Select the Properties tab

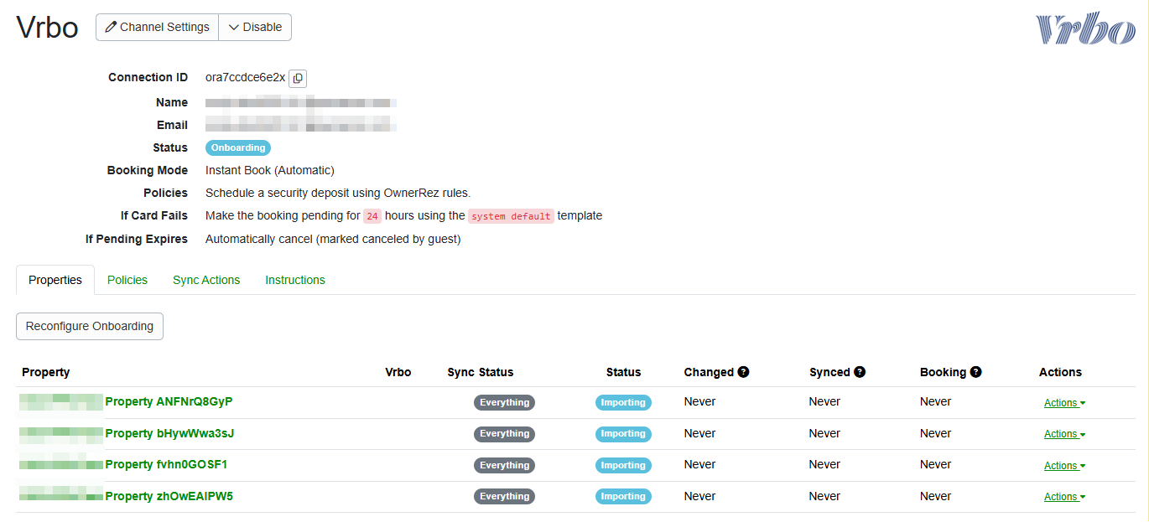click(x=55, y=280)
